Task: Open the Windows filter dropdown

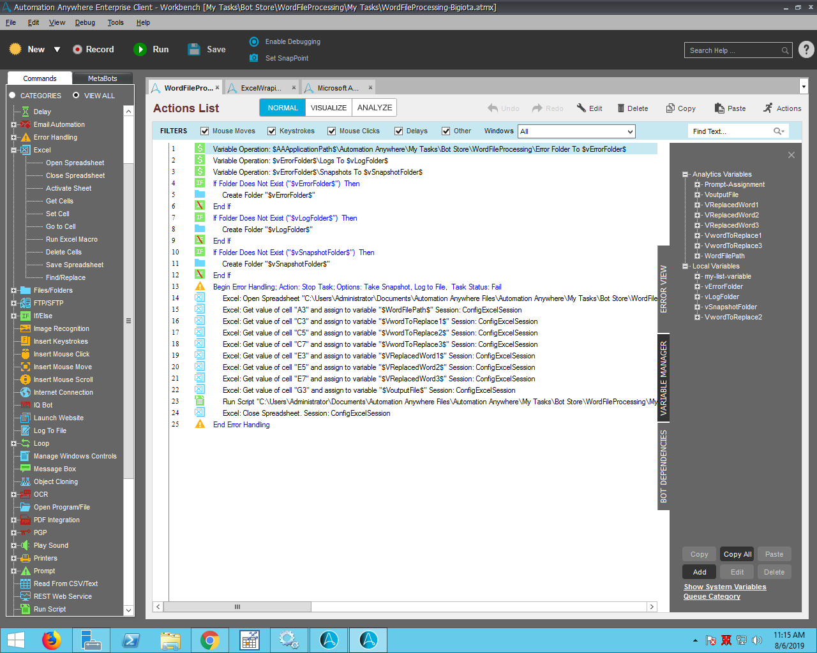Action: pos(630,131)
